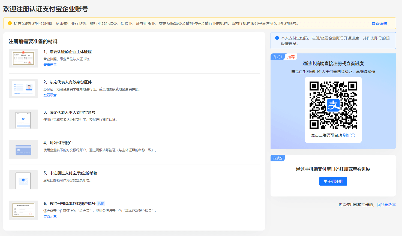Click the Alipay logo in the QR code center
Viewport: 402px width, 236px height.
pos(333,105)
